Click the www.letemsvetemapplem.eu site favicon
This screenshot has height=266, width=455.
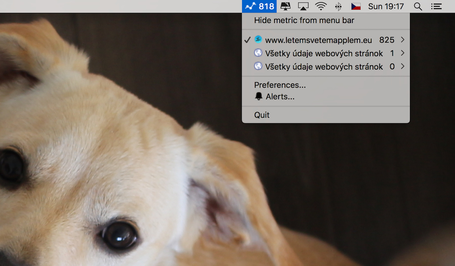tap(258, 39)
